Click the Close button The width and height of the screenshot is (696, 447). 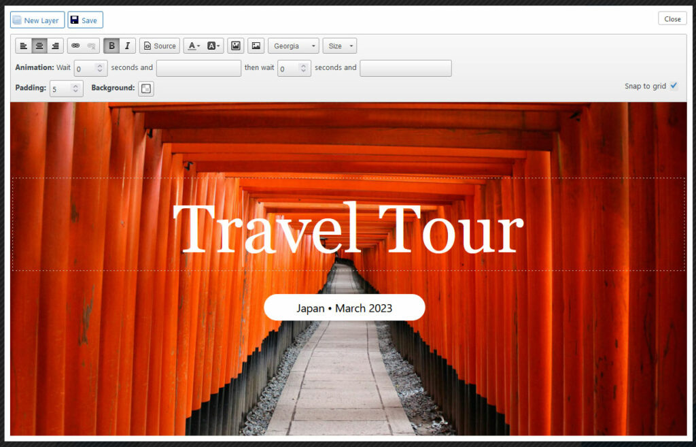[x=672, y=18]
